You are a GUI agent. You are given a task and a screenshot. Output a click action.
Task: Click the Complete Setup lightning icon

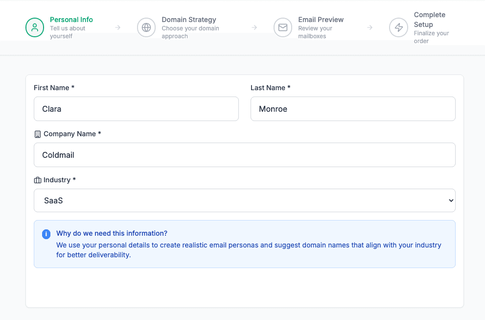(399, 27)
